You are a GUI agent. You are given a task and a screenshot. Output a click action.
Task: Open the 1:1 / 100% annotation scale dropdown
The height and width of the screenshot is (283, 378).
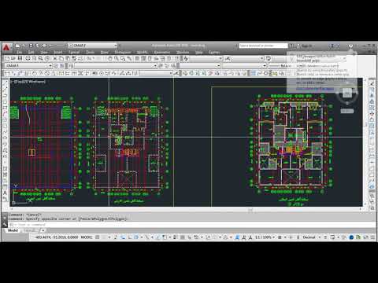click(265, 237)
